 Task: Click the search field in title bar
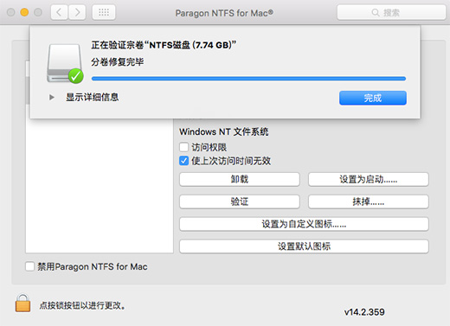391,12
